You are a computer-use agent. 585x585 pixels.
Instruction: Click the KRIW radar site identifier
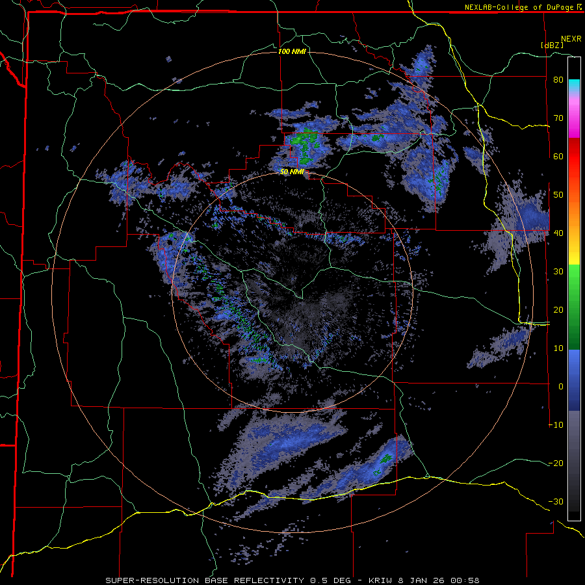380,580
